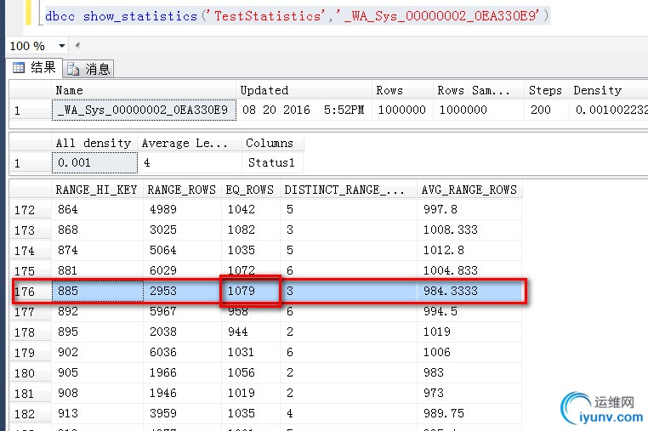Select the Density column header

coord(608,90)
